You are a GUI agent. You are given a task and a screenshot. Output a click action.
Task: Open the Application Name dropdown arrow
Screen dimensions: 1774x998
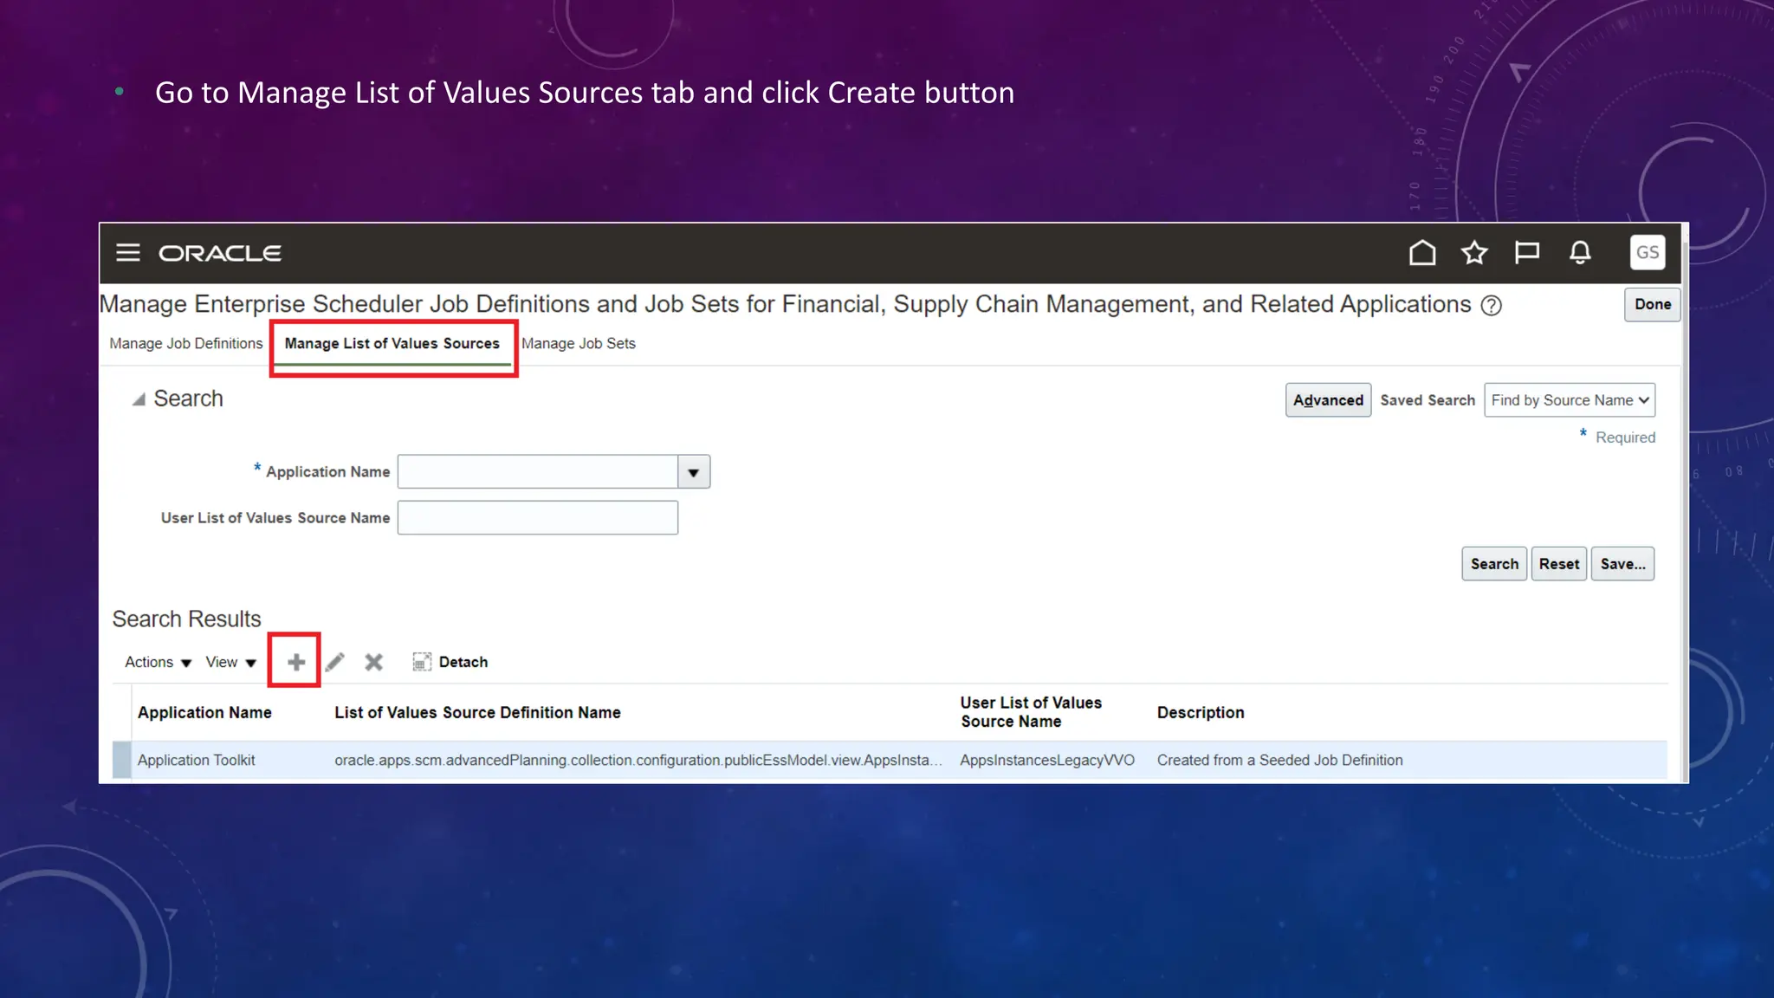click(694, 472)
